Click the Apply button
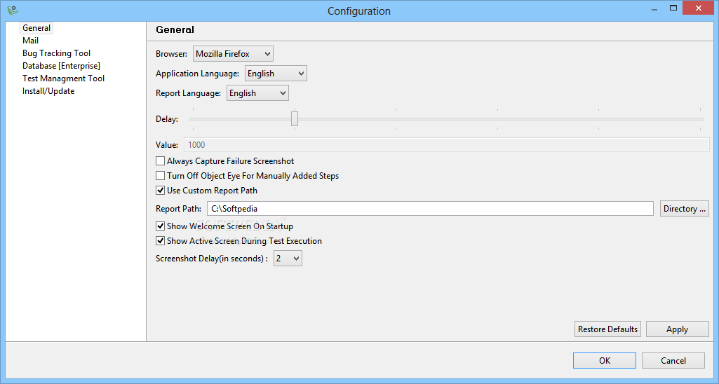Screen dimensions: 719x384 678,329
